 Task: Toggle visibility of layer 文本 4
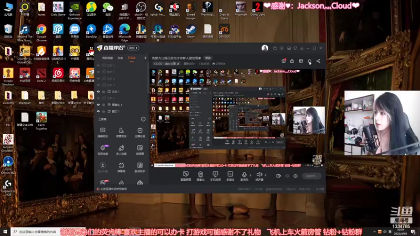(98, 85)
